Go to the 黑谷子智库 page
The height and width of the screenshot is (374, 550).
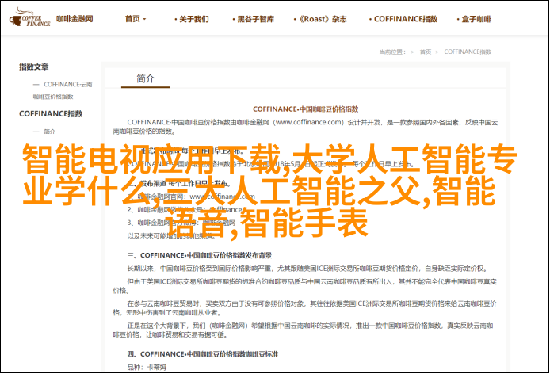tap(254, 19)
